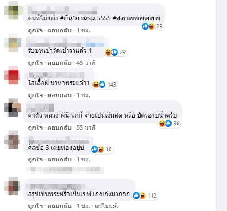Open the green avatar commenter's profile picture
Screen dimensions: 227x211
click(x=12, y=11)
